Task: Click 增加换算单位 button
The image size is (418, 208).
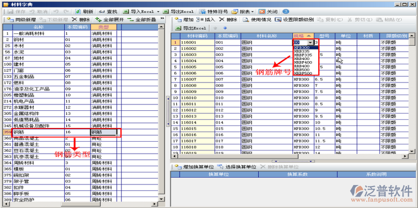Action: (x=195, y=167)
